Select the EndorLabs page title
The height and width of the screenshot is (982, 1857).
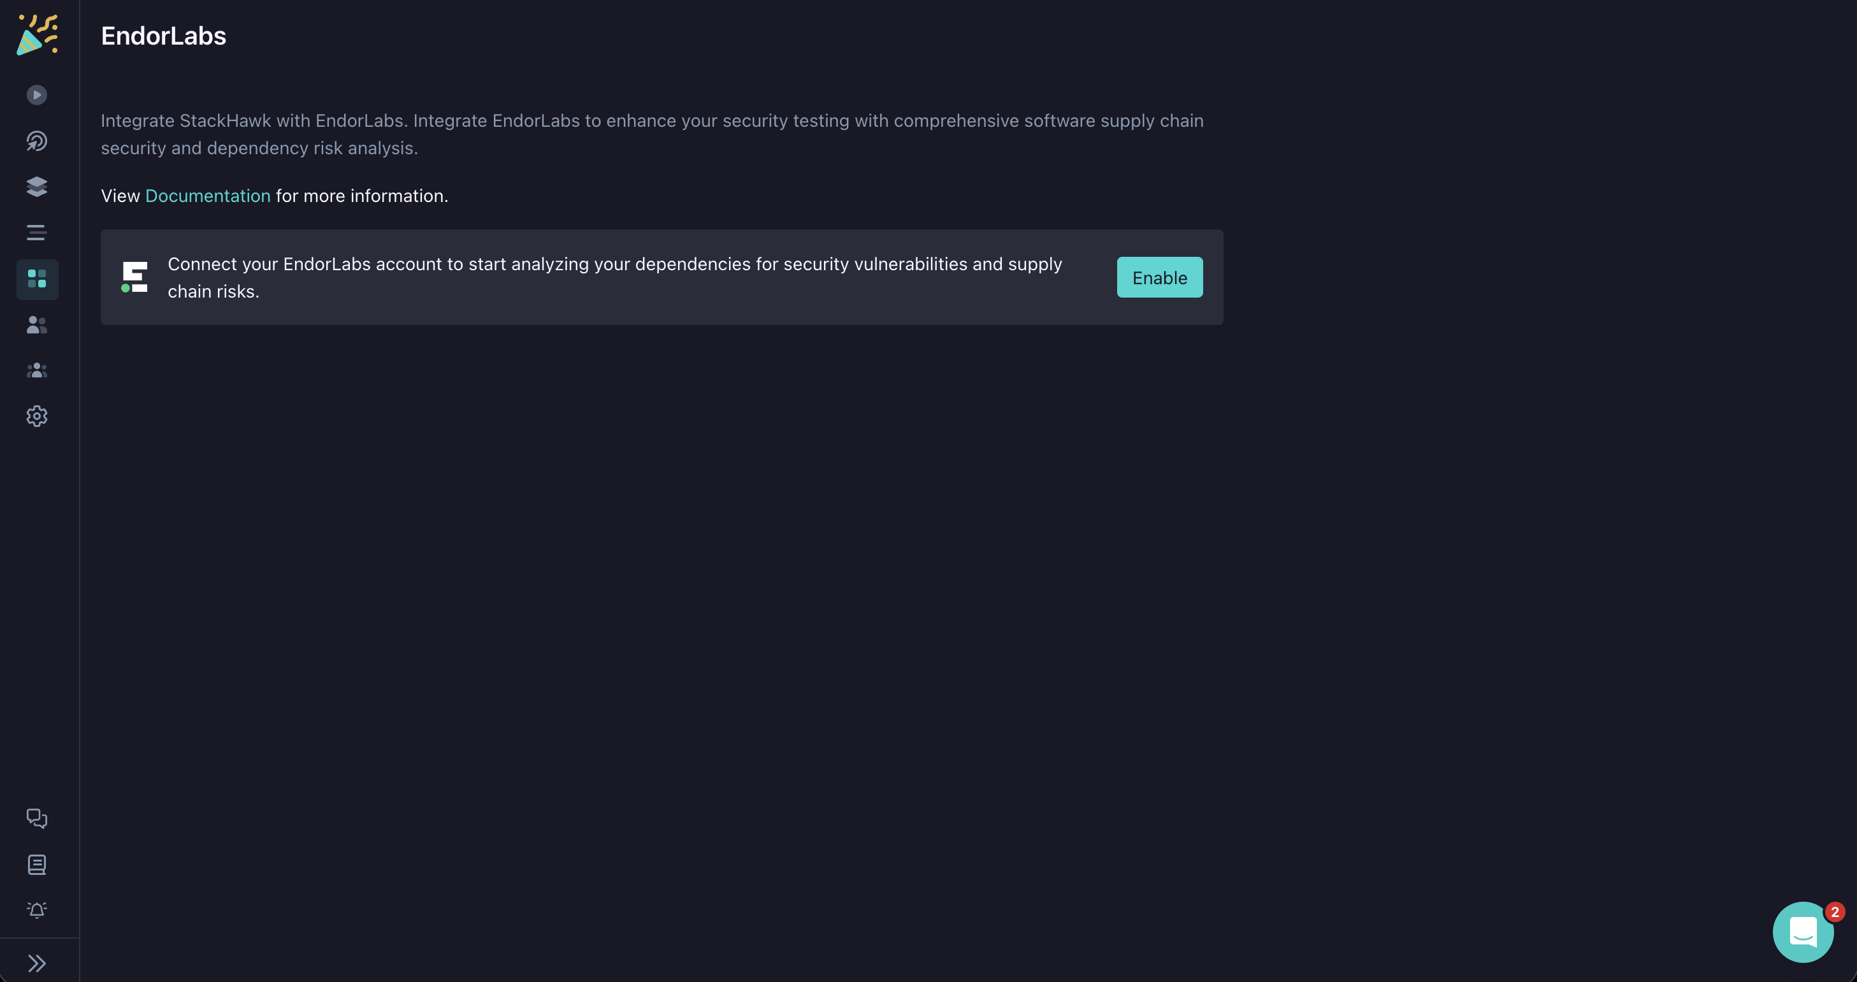pos(163,35)
